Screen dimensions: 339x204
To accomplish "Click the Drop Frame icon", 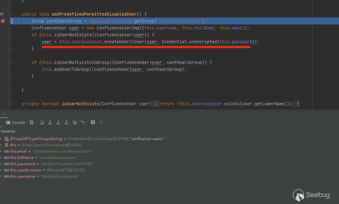I will 74,122.
